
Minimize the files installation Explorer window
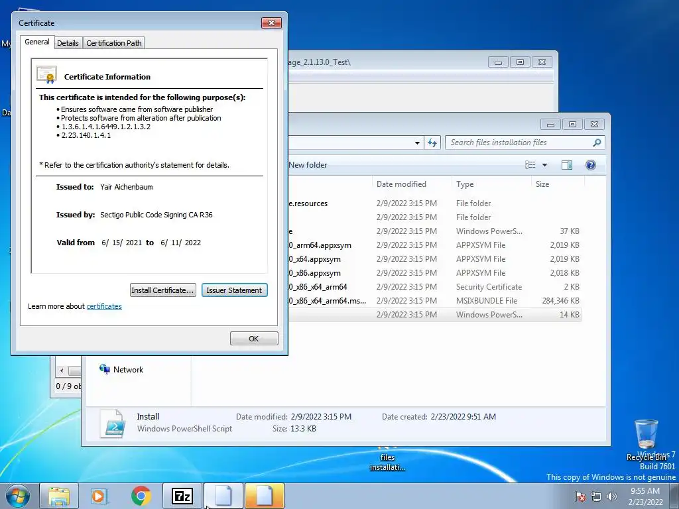550,124
